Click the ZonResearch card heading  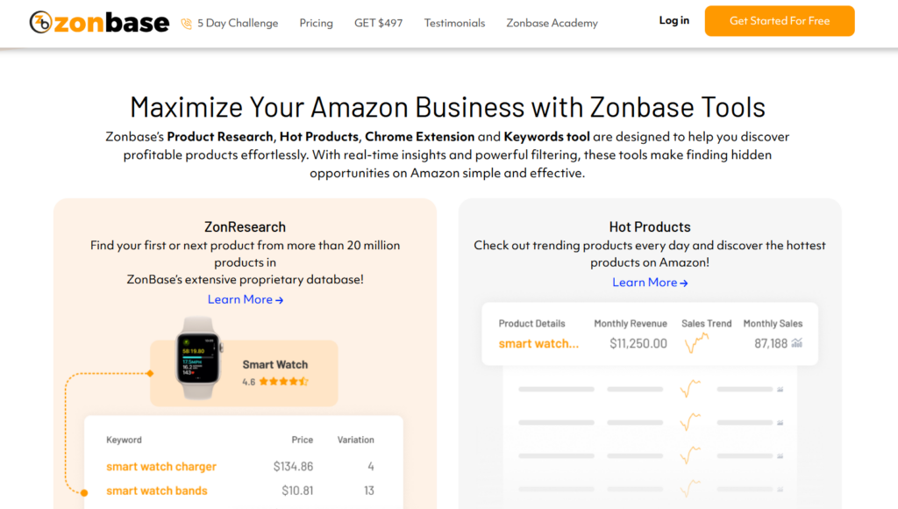(245, 227)
